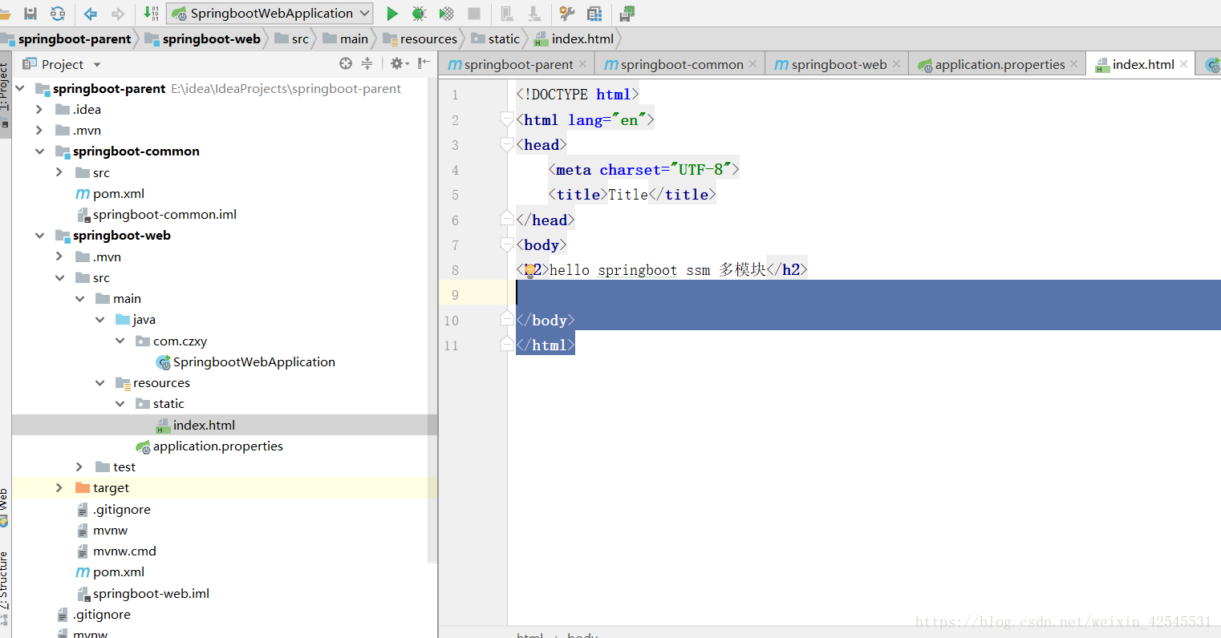
Task: Fold the head tag on line 3
Action: tap(506, 145)
